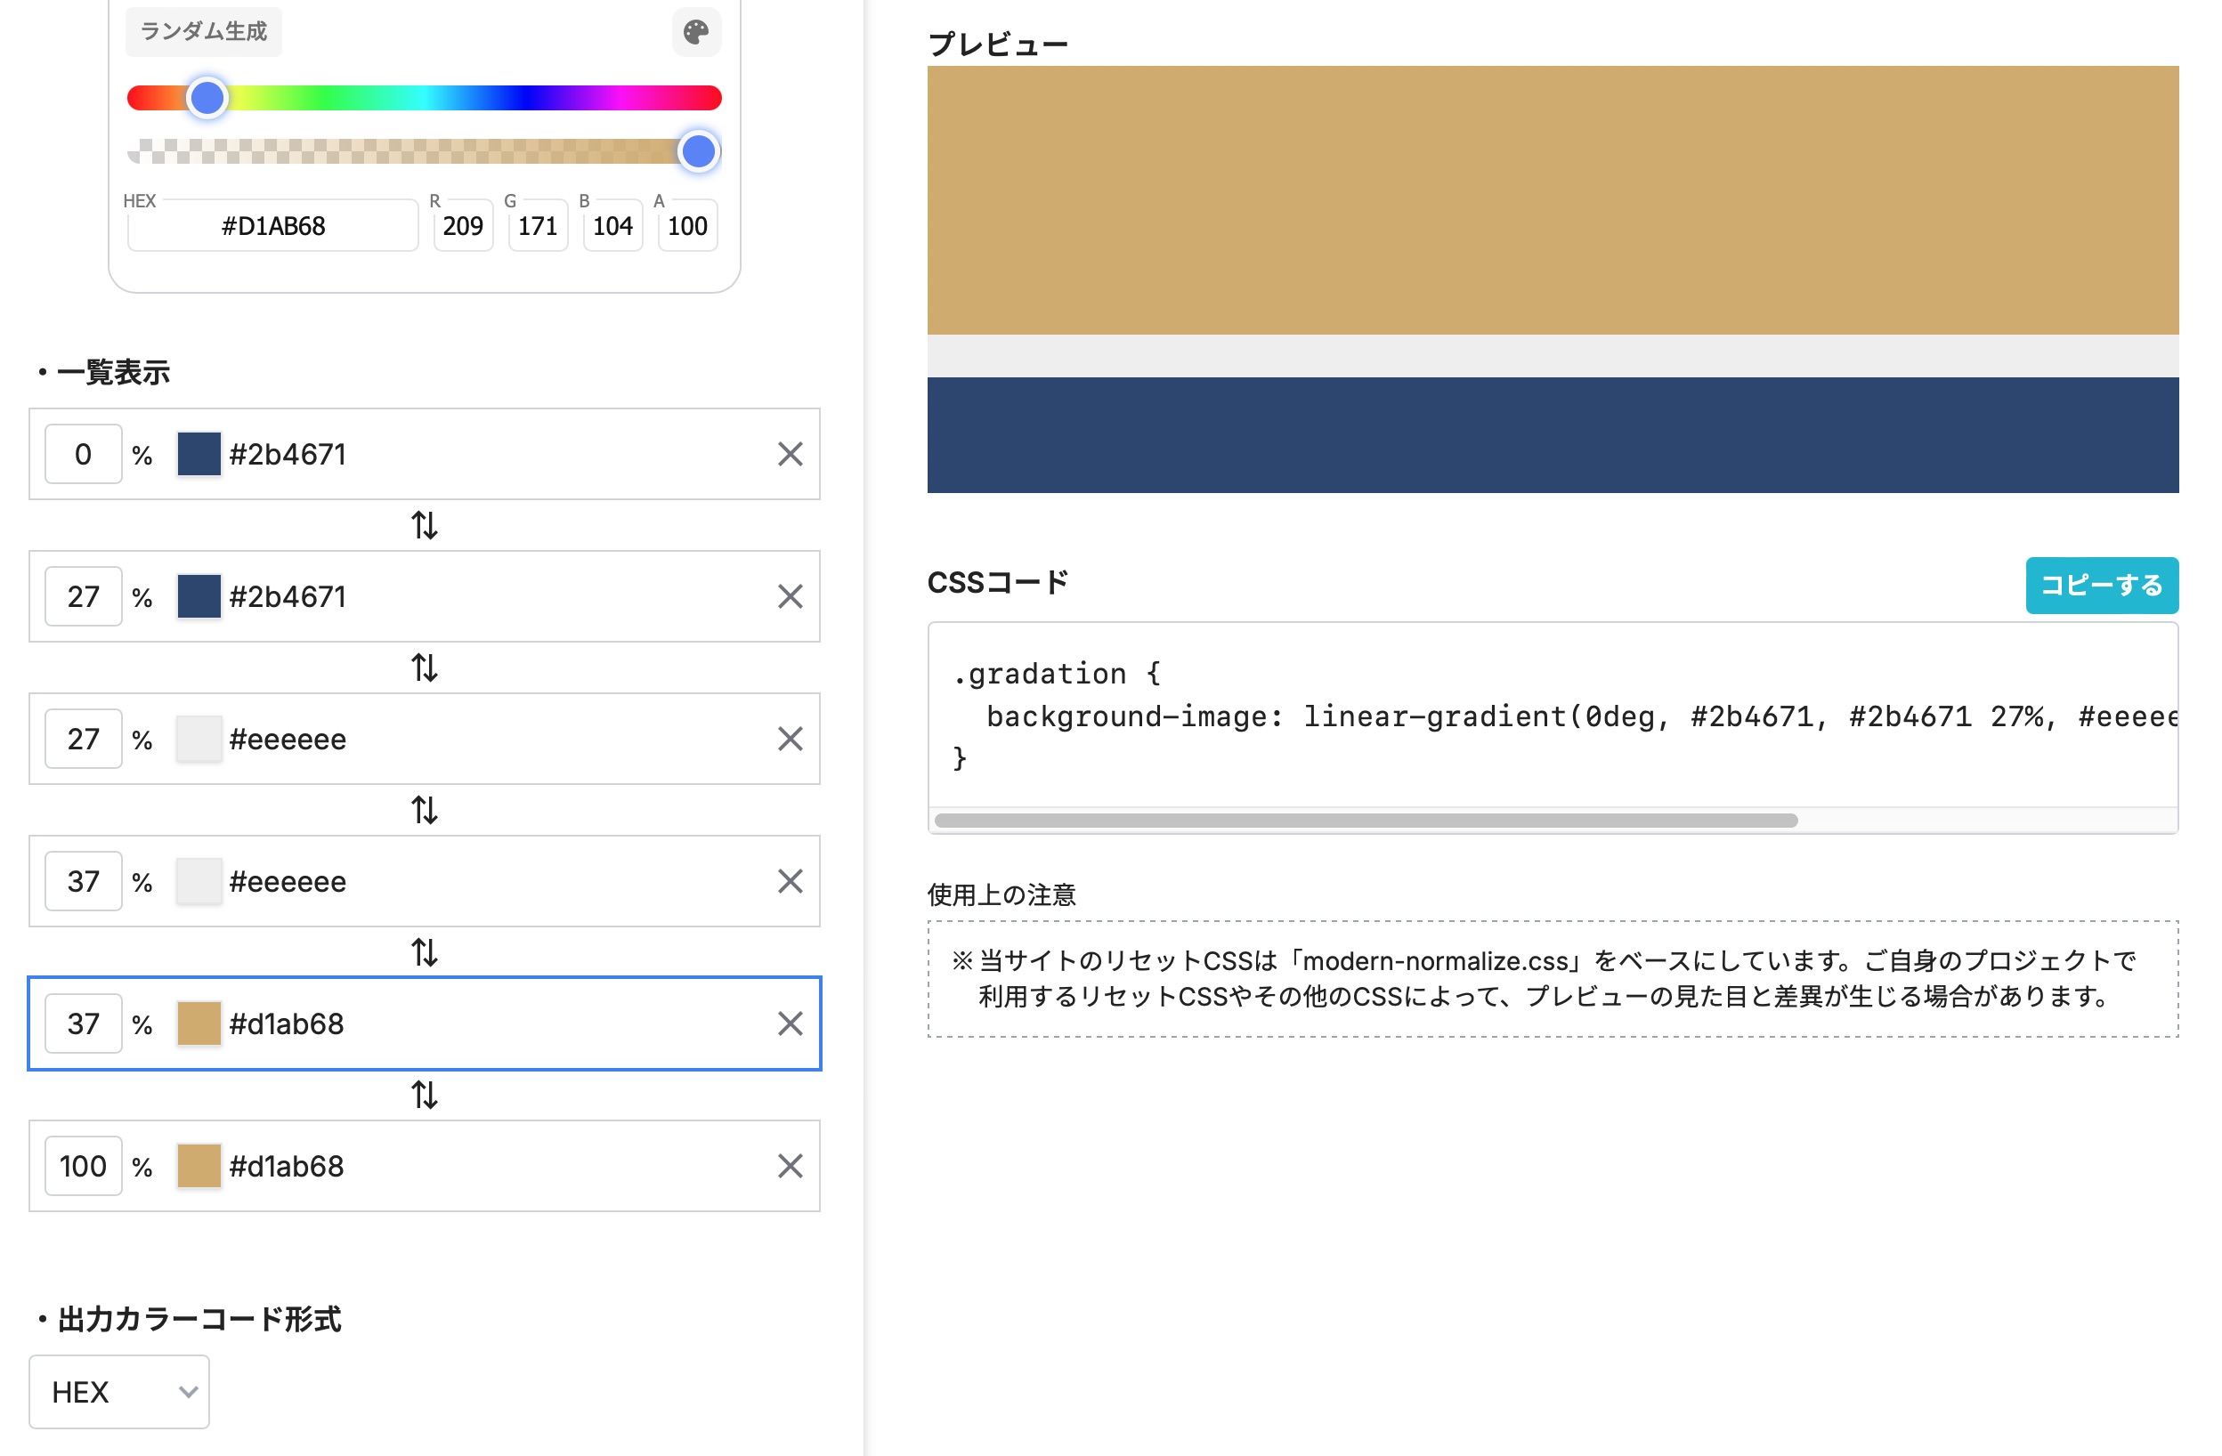This screenshot has height=1456, width=2222.
Task: Click the alpha transparency slider handle
Action: click(x=698, y=151)
